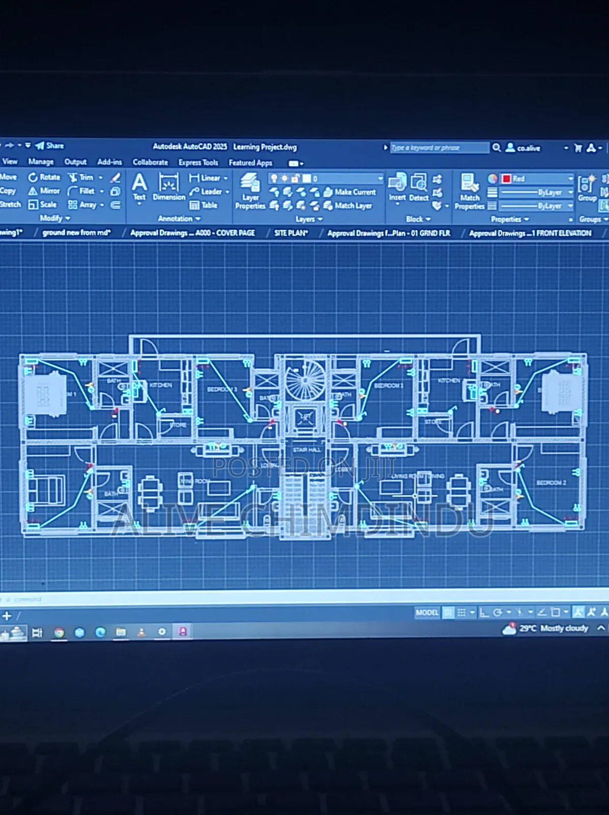
Task: Expand the Annotation panel
Action: pos(179,219)
